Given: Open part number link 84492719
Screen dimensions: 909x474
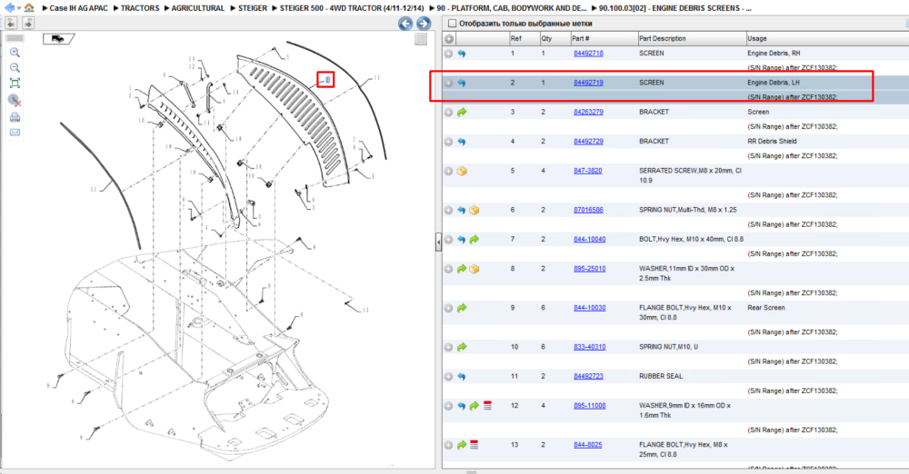Looking at the screenshot, I should point(588,83).
